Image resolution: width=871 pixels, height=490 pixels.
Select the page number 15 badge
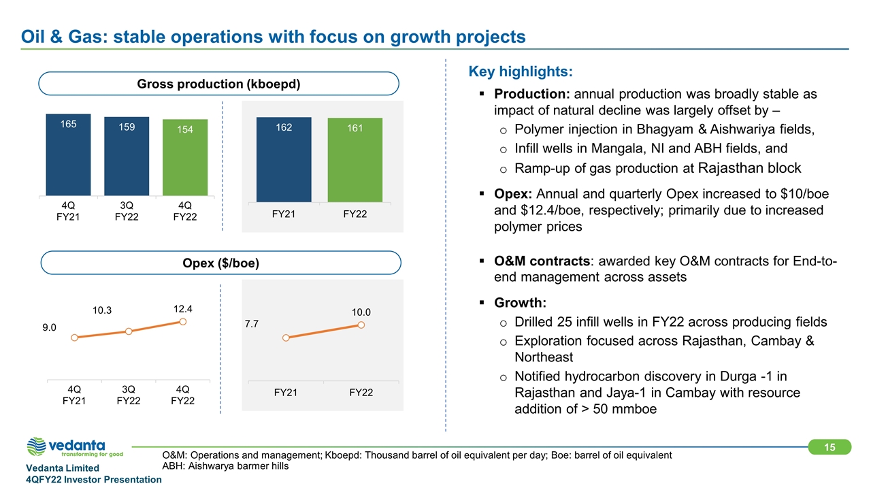coord(829,447)
